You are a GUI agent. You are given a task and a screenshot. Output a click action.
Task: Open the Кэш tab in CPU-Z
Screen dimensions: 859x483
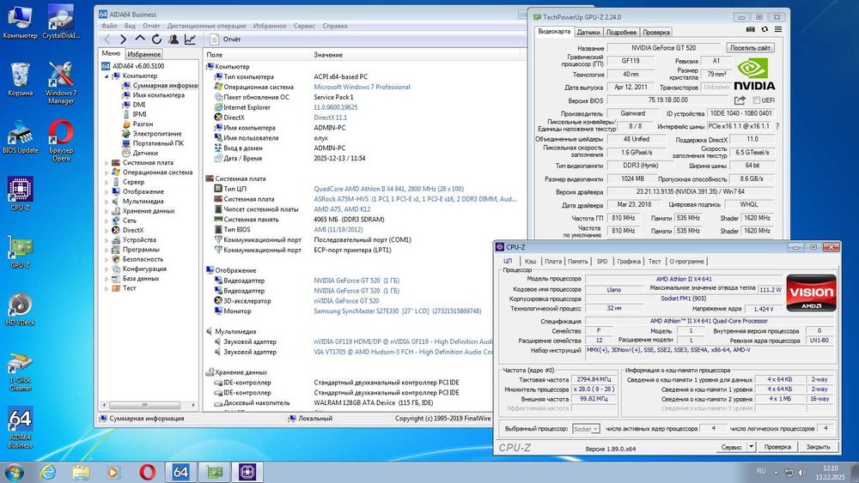pyautogui.click(x=530, y=262)
